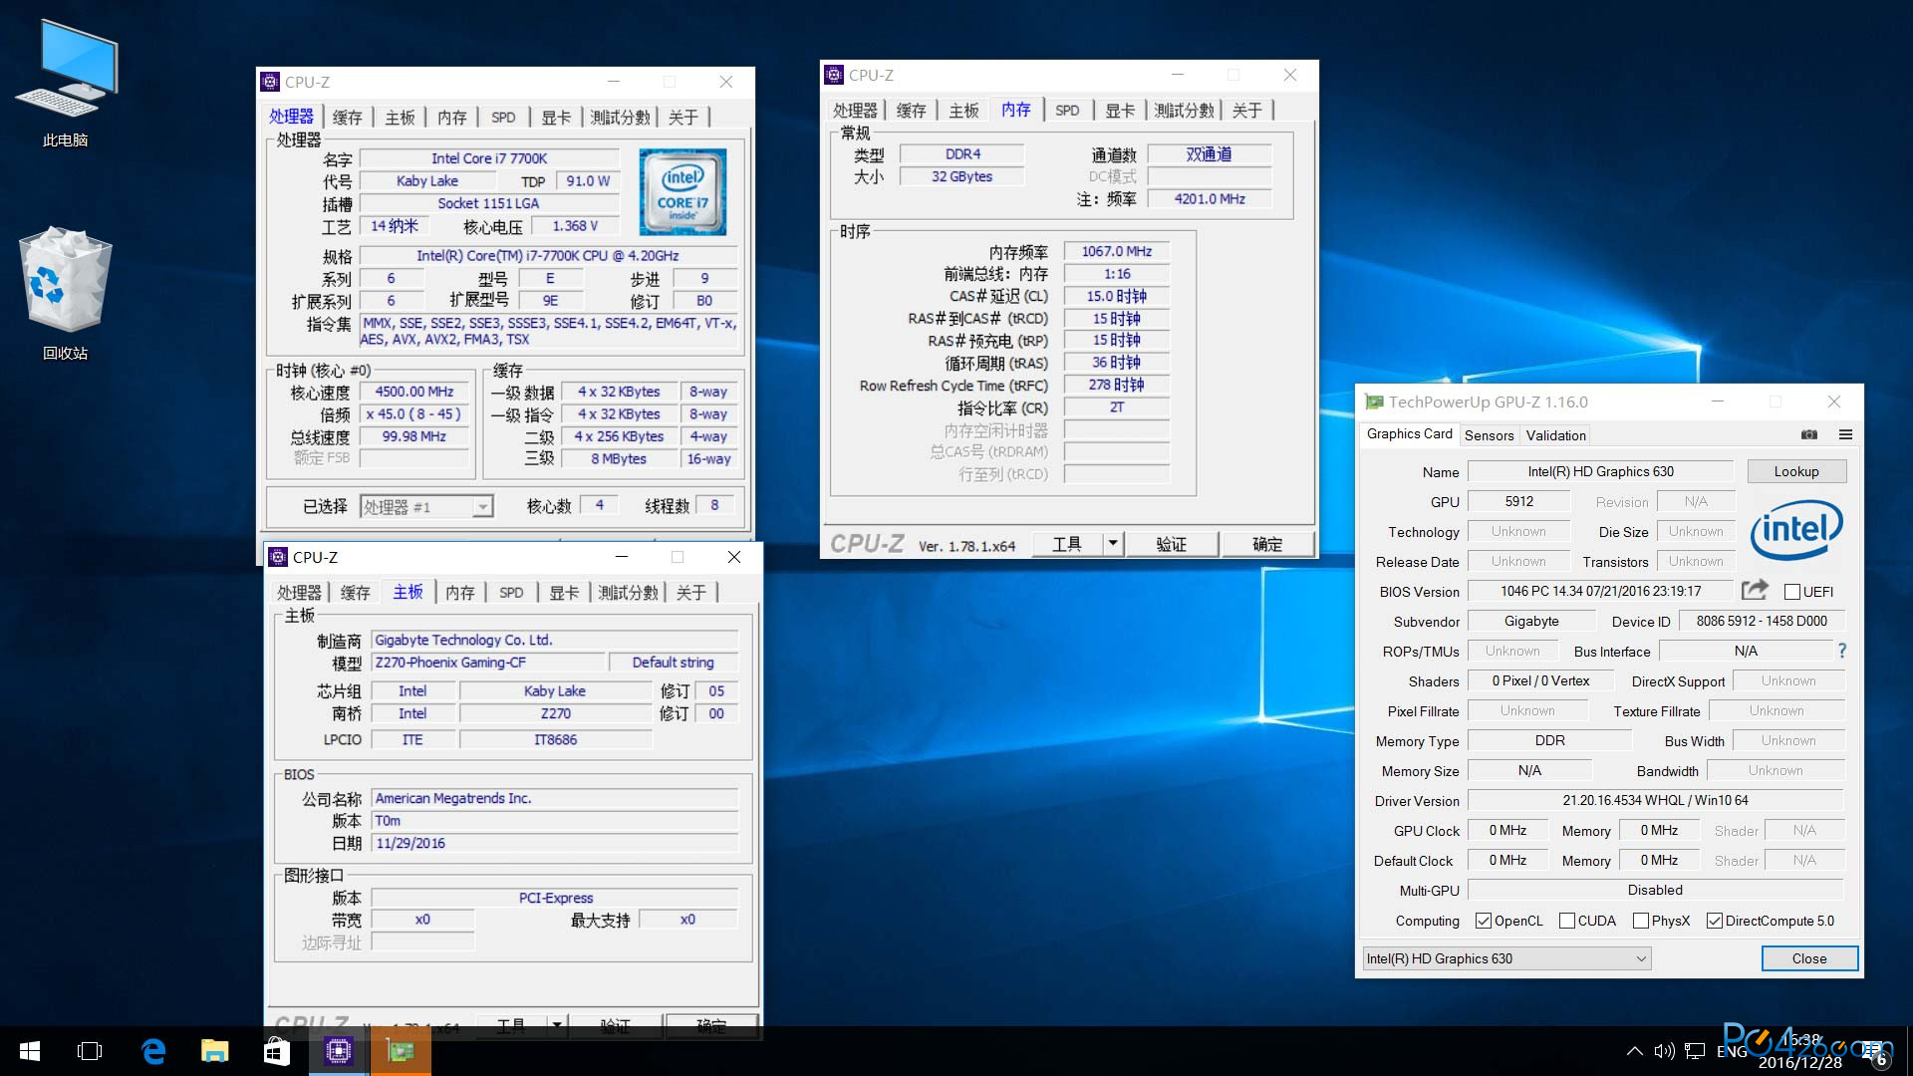The image size is (1913, 1076).
Task: Switch to 缓存 tab in processor window
Action: point(347,118)
